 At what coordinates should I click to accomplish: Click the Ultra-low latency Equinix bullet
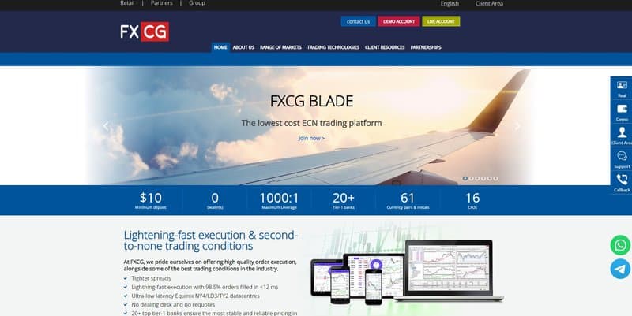[x=195, y=296]
